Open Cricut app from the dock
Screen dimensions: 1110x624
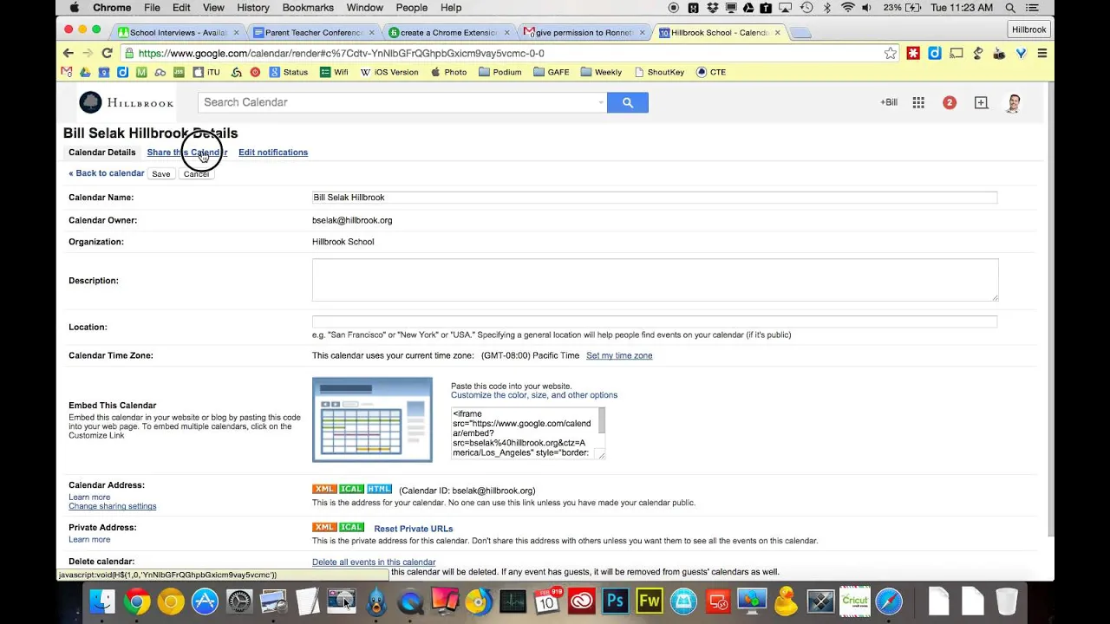click(854, 601)
